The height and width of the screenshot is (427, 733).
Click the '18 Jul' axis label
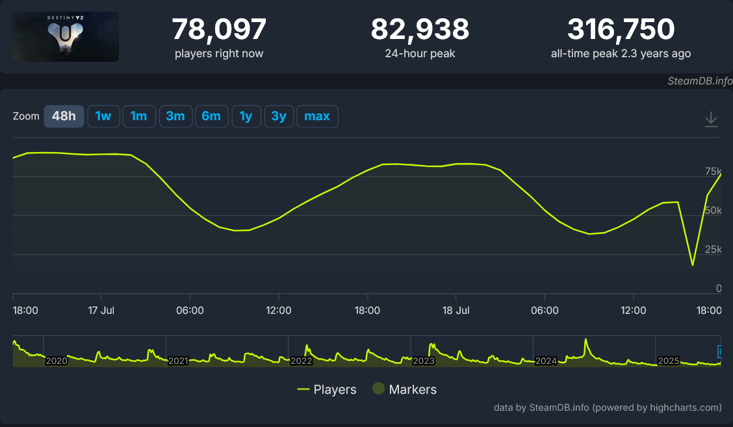456,310
